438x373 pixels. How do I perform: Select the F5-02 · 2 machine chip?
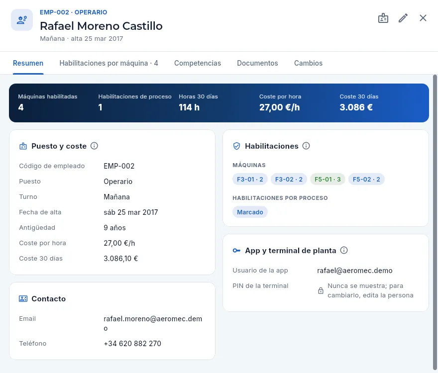366,179
